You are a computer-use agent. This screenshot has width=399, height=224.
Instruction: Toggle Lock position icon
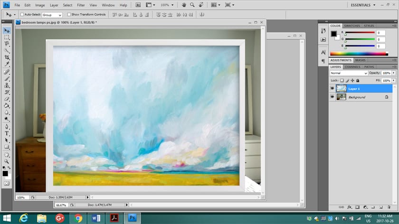tap(352, 80)
